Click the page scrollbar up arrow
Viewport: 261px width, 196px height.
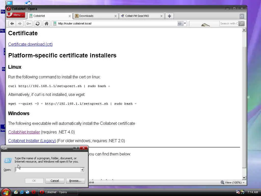244,30
